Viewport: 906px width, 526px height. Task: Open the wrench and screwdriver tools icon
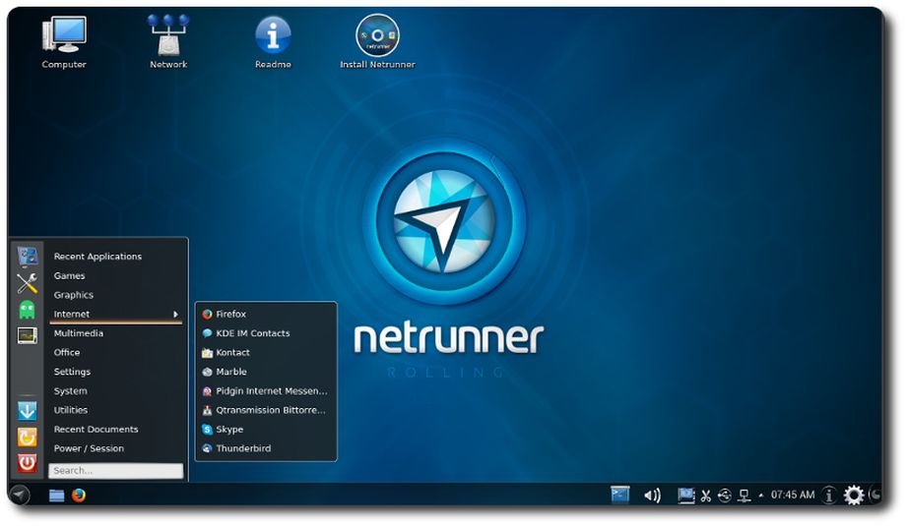click(28, 283)
